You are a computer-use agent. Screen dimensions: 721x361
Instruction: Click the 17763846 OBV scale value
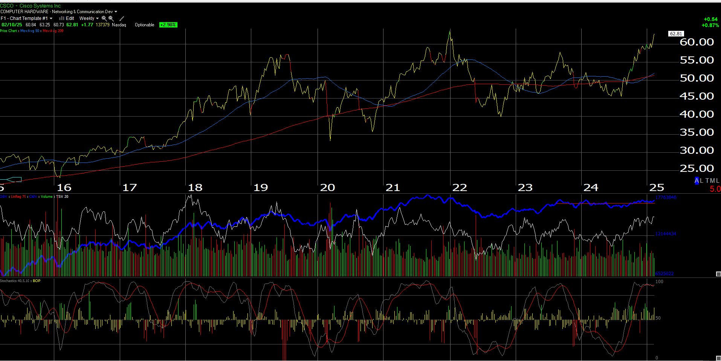click(x=666, y=197)
